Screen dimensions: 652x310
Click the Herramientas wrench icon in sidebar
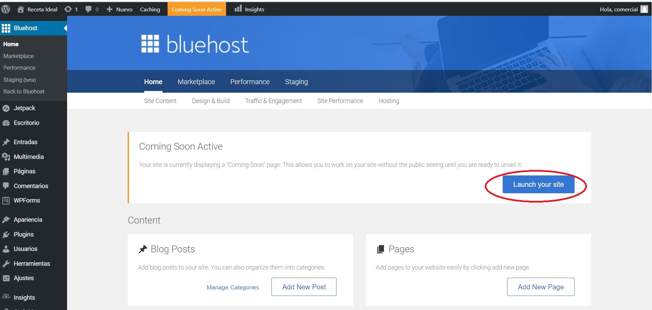click(6, 264)
